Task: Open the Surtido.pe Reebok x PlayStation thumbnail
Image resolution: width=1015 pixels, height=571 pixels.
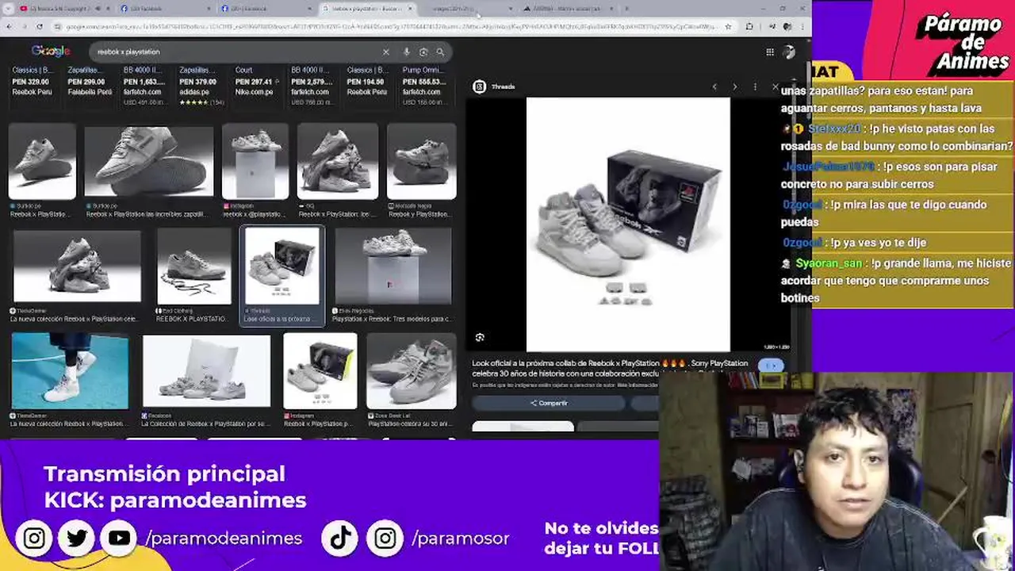Action: pyautogui.click(x=42, y=161)
